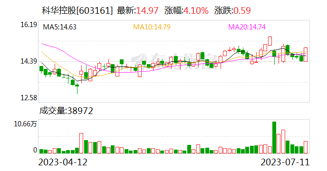Viewport: 327px width, 171px height.
Task: Click the MA5:14.63 label
Action: pyautogui.click(x=59, y=27)
